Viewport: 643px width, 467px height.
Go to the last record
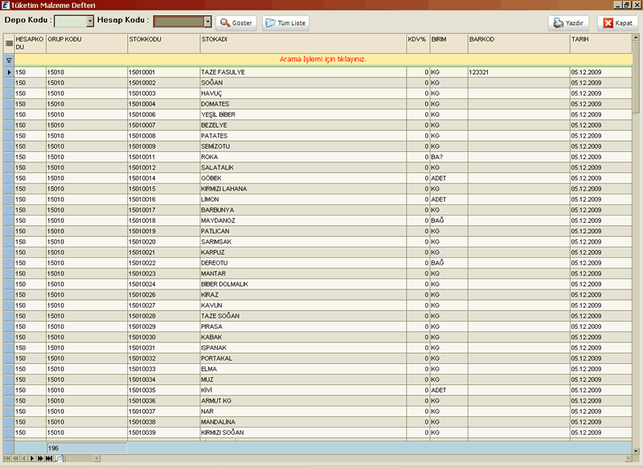49,458
